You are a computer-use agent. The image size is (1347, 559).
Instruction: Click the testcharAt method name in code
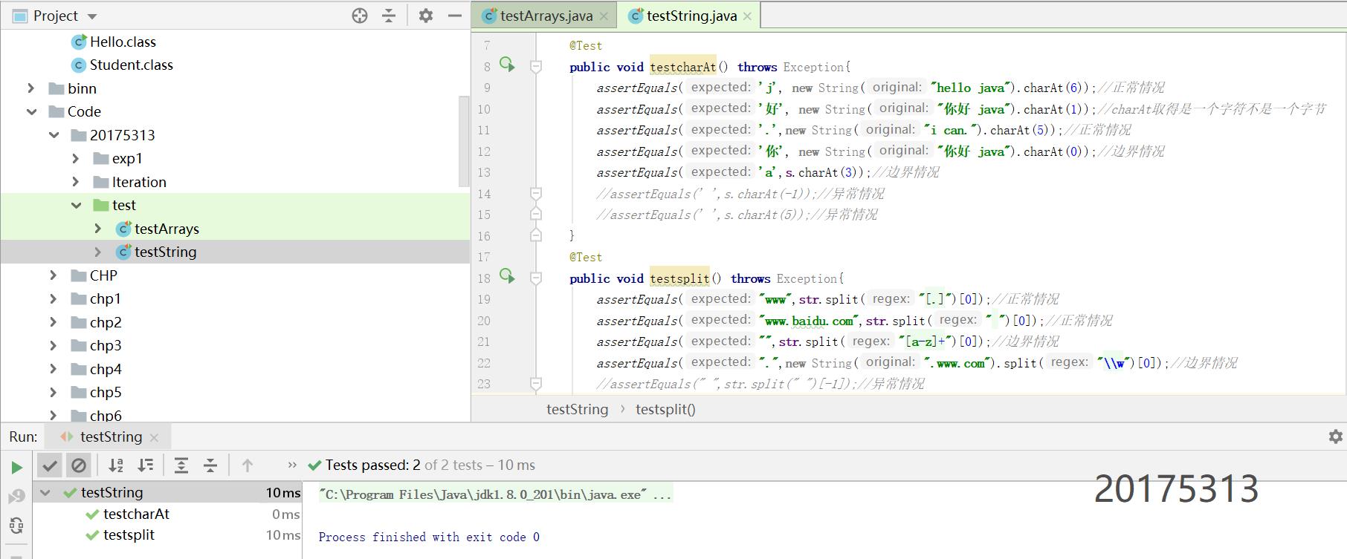682,67
